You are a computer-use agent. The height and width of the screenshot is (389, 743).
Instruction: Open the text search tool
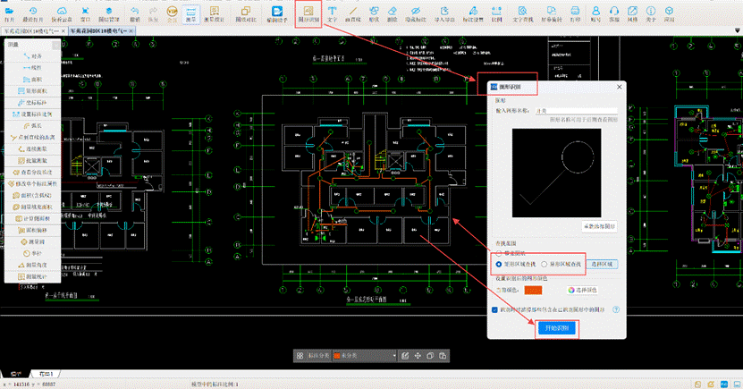pyautogui.click(x=523, y=13)
